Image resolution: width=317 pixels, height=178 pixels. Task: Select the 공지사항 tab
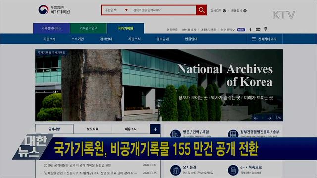pos(54,129)
